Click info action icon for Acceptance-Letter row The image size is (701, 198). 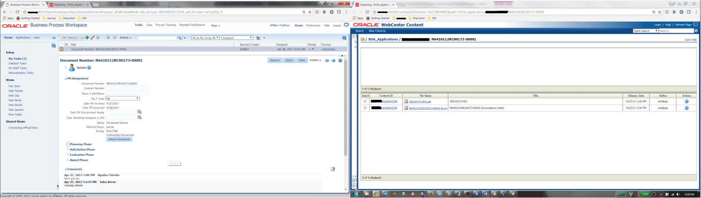click(686, 108)
